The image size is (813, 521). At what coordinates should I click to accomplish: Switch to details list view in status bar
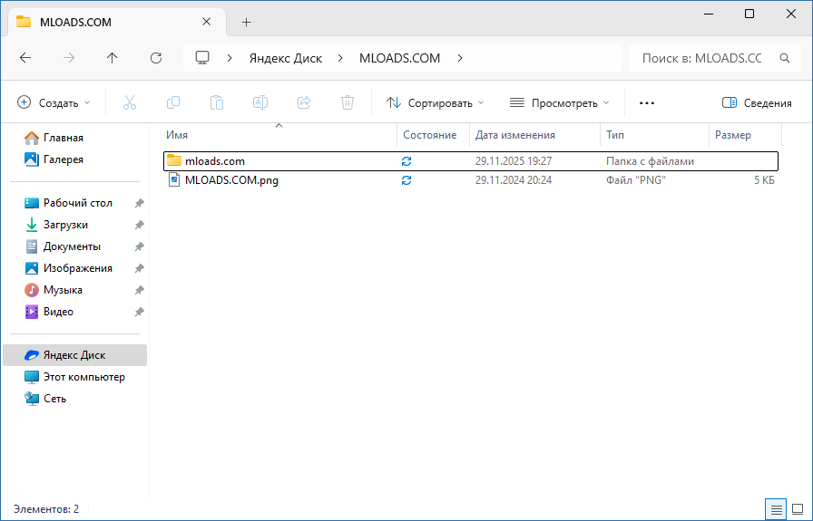[x=774, y=510]
